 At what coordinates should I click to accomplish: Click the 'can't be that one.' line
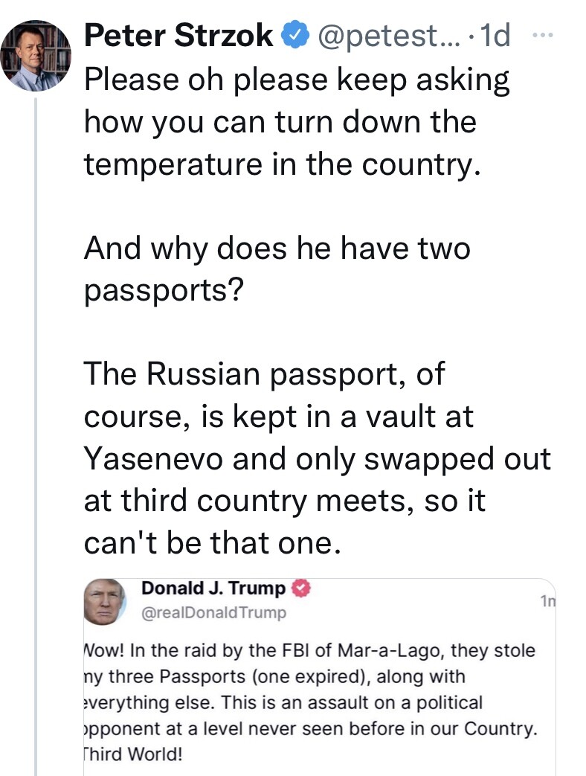coord(213,543)
